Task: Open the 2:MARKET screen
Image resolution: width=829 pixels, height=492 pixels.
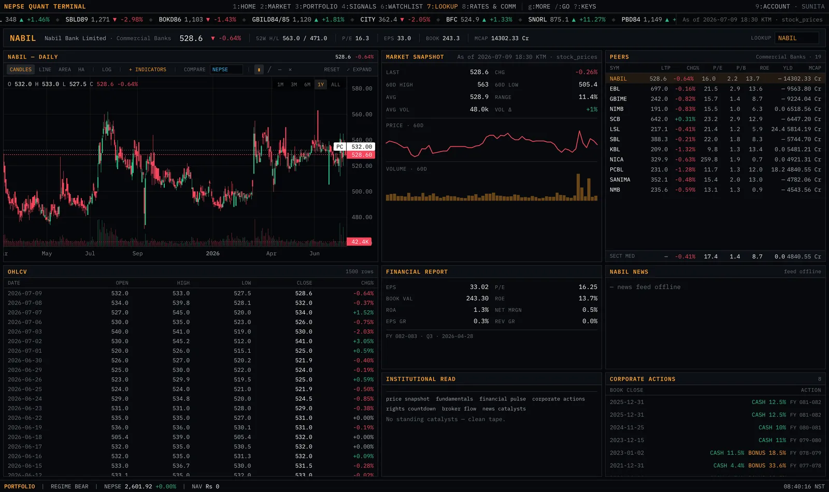Action: coord(276,7)
